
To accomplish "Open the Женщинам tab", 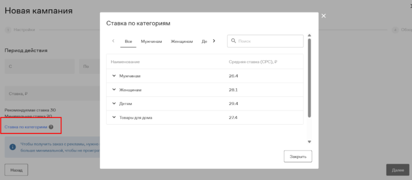I will [x=181, y=41].
